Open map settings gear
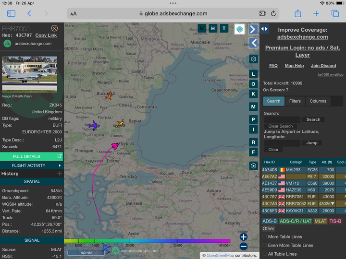346x259 pixels. click(x=253, y=59)
